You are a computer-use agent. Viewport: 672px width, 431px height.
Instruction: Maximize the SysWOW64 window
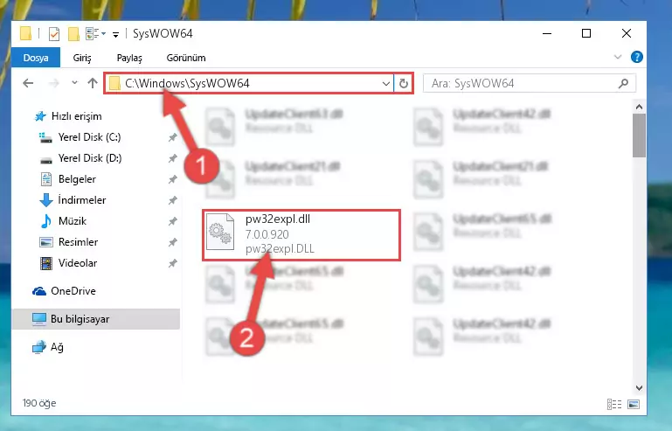click(586, 33)
